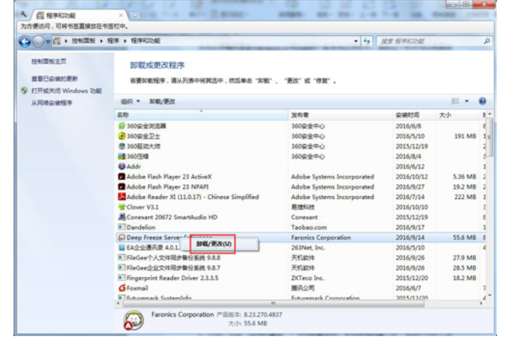Click the wrench icon in the title bar
The image size is (508, 338).
point(23,13)
